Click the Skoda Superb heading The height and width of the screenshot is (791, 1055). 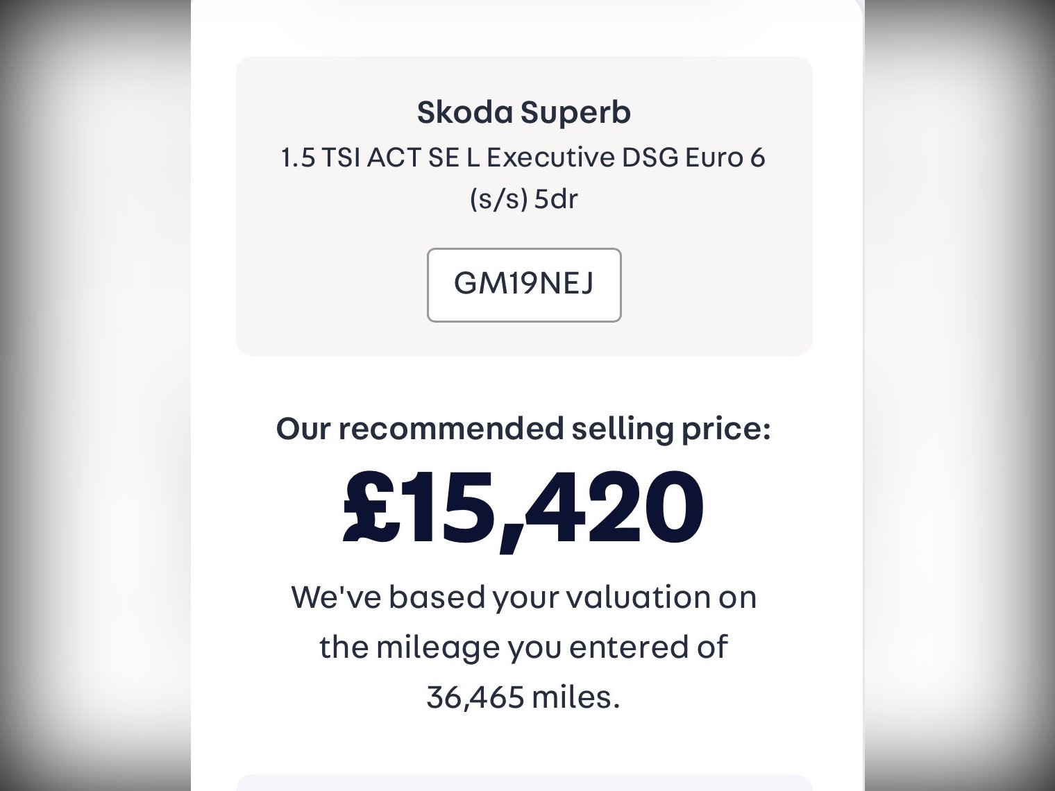coord(524,112)
